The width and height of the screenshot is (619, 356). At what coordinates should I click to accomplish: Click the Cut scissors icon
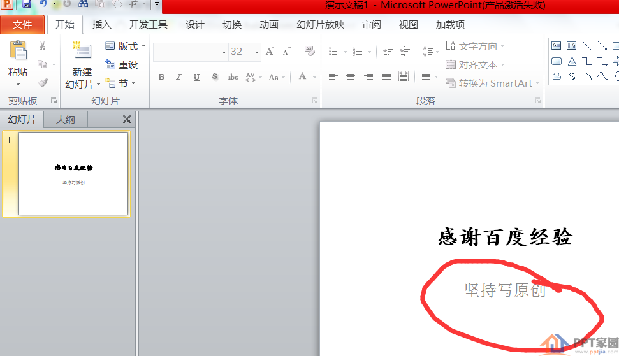[42, 46]
